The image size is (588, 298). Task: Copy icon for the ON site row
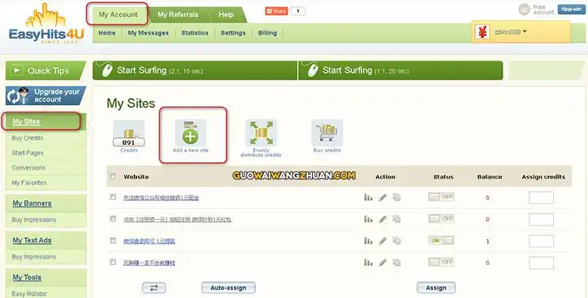397,240
